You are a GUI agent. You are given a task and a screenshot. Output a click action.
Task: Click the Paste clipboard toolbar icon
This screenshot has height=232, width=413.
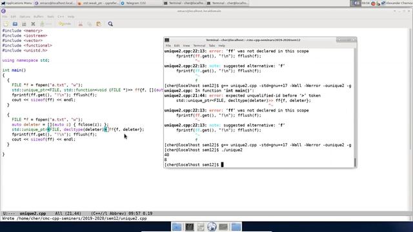pyautogui.click(x=99, y=24)
